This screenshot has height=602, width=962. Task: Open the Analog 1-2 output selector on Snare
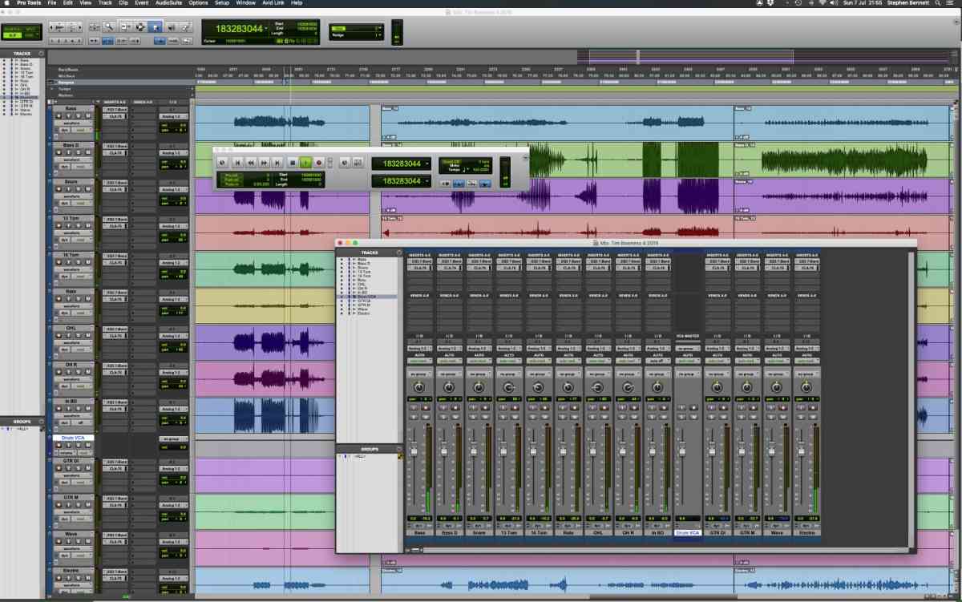pyautogui.click(x=480, y=348)
